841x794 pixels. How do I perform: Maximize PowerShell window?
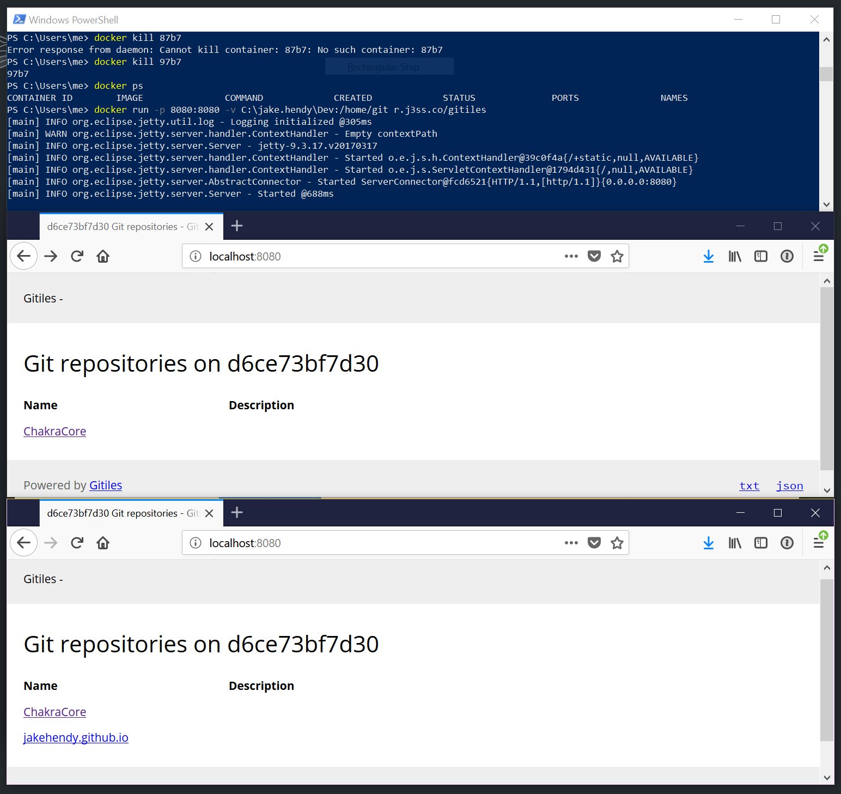point(776,20)
